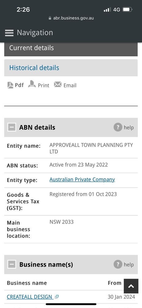This screenshot has width=142, height=308.
Task: Open the hamburger Navigation menu icon
Action: tap(9, 33)
